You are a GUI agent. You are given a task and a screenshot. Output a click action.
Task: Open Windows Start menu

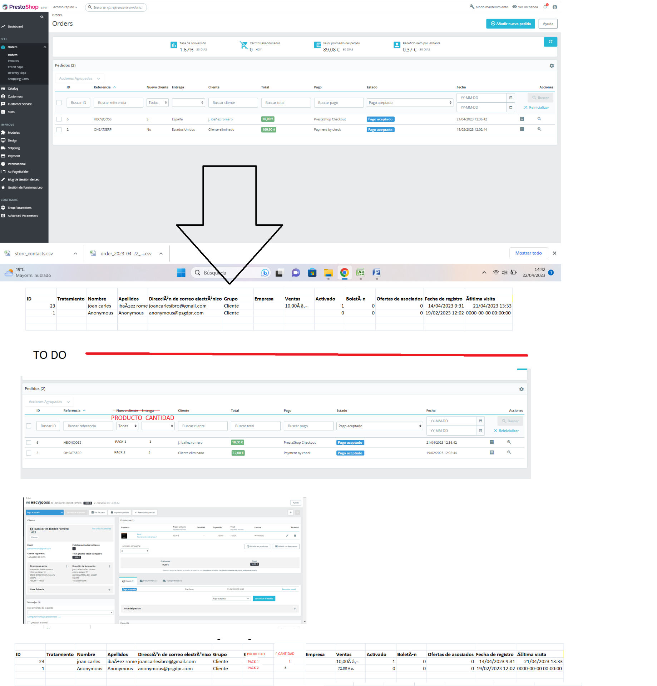[181, 273]
